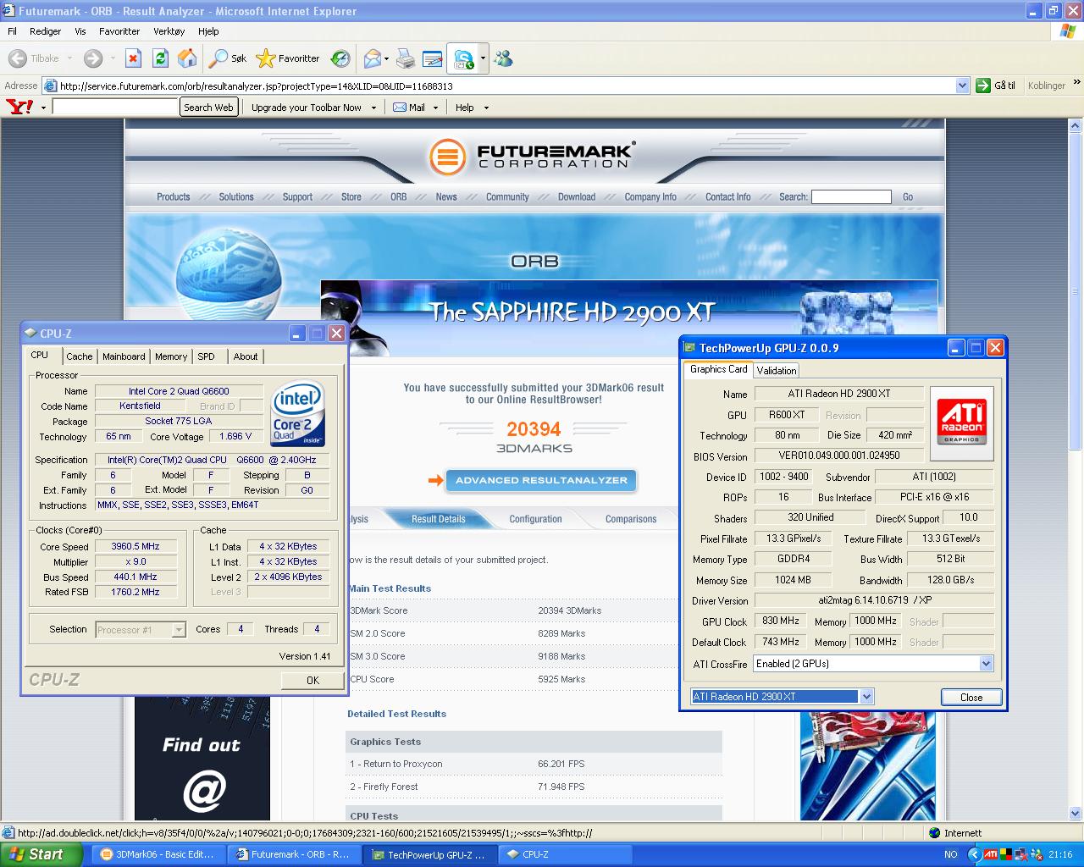Expand Yahoo toolbar Upgrade dropdown arrow

pos(373,108)
